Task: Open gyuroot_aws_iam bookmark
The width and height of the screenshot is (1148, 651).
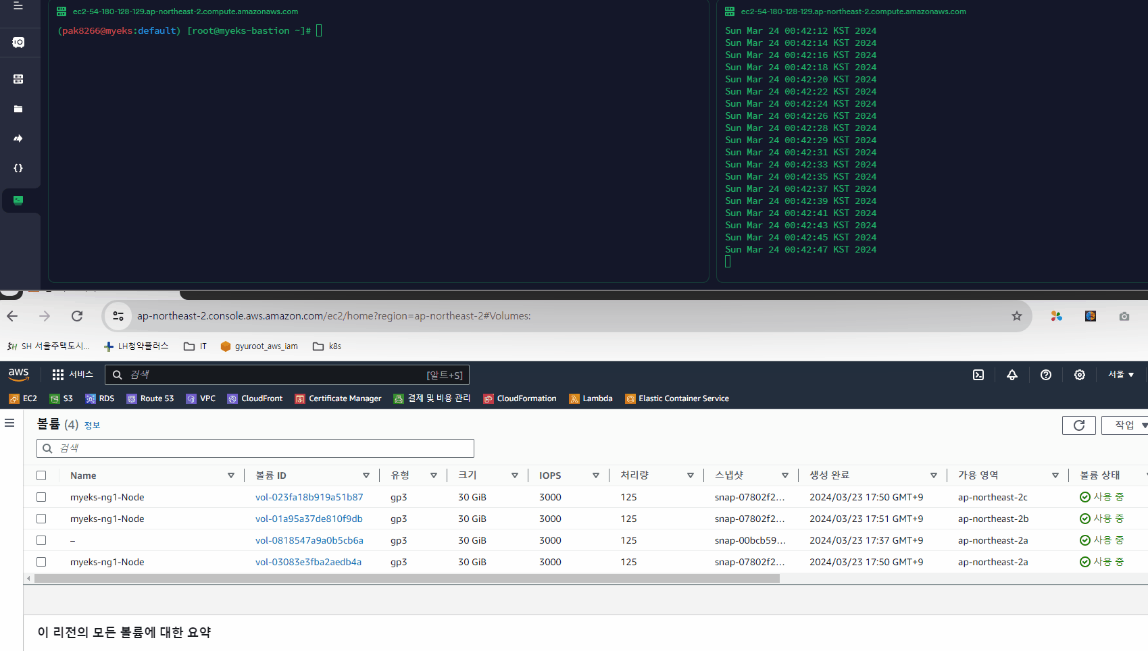Action: [x=259, y=346]
